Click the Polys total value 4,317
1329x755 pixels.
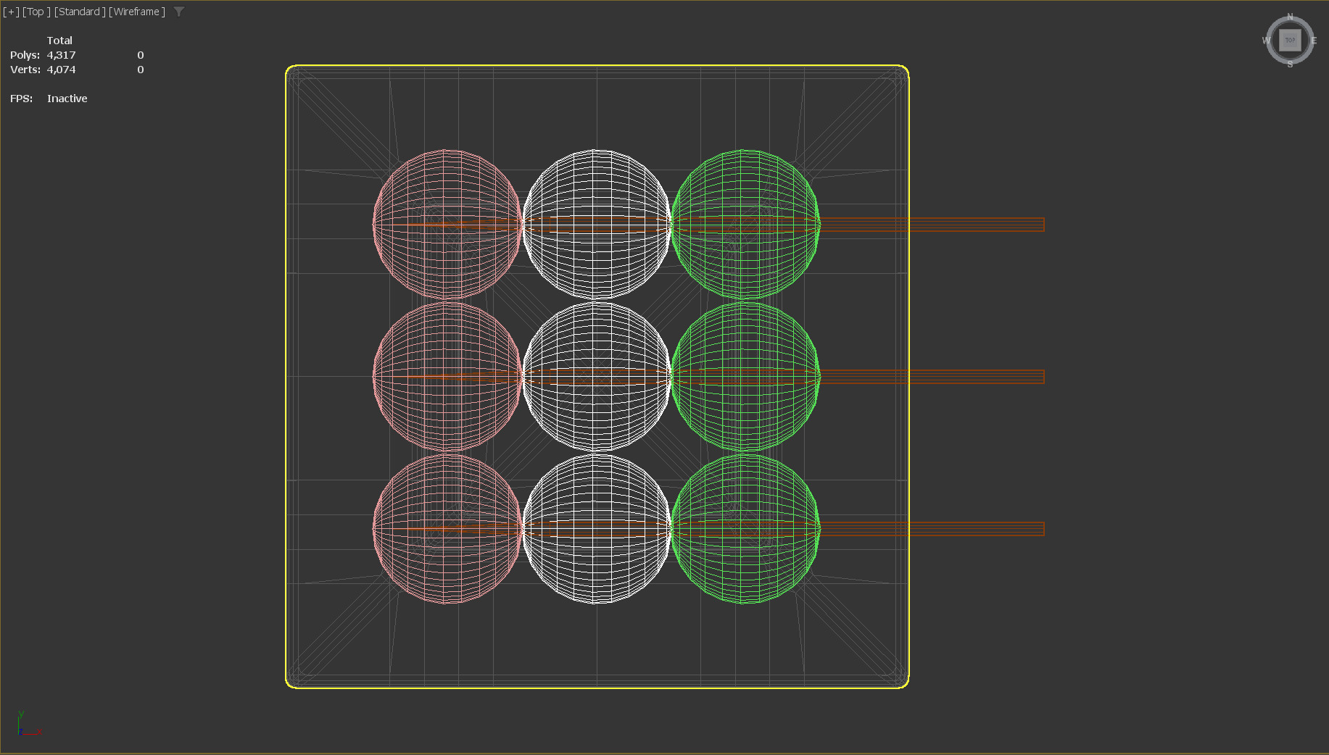[x=61, y=55]
